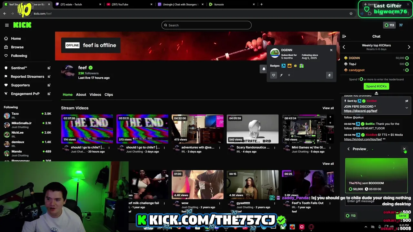The width and height of the screenshot is (413, 232).
Task: Mute user via DGENN card mute icon
Action: [x=329, y=75]
